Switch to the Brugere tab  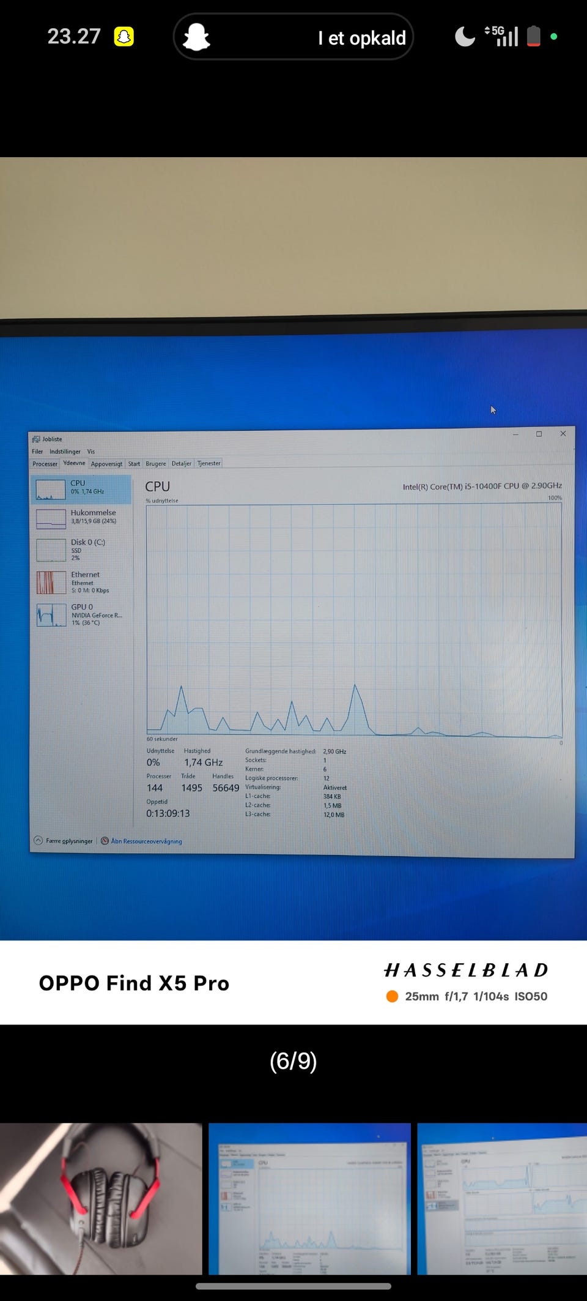pos(156,464)
